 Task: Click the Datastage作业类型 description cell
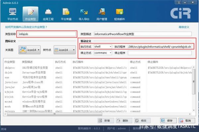(34, 73)
